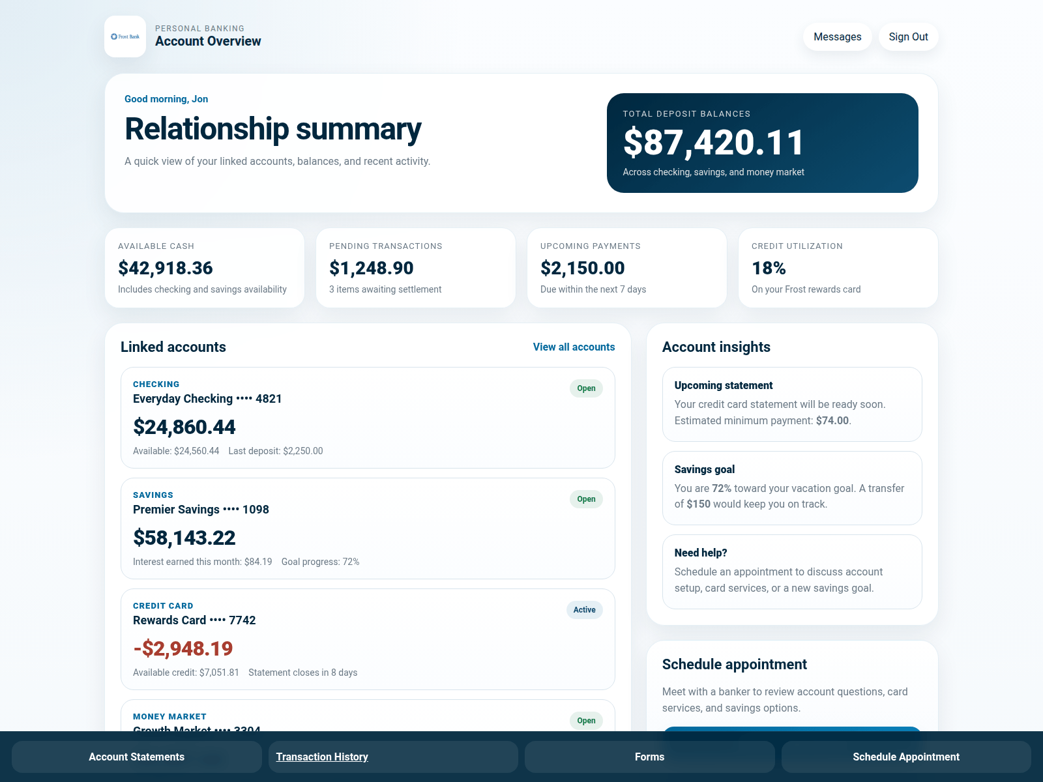The height and width of the screenshot is (782, 1043).
Task: Select the $24,860.44 checking balance
Action: tap(184, 427)
